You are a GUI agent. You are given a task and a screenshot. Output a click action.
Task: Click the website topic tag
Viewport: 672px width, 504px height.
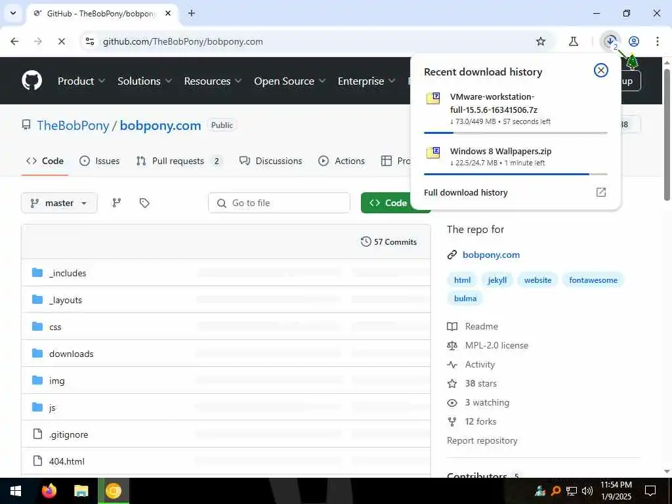click(x=537, y=280)
